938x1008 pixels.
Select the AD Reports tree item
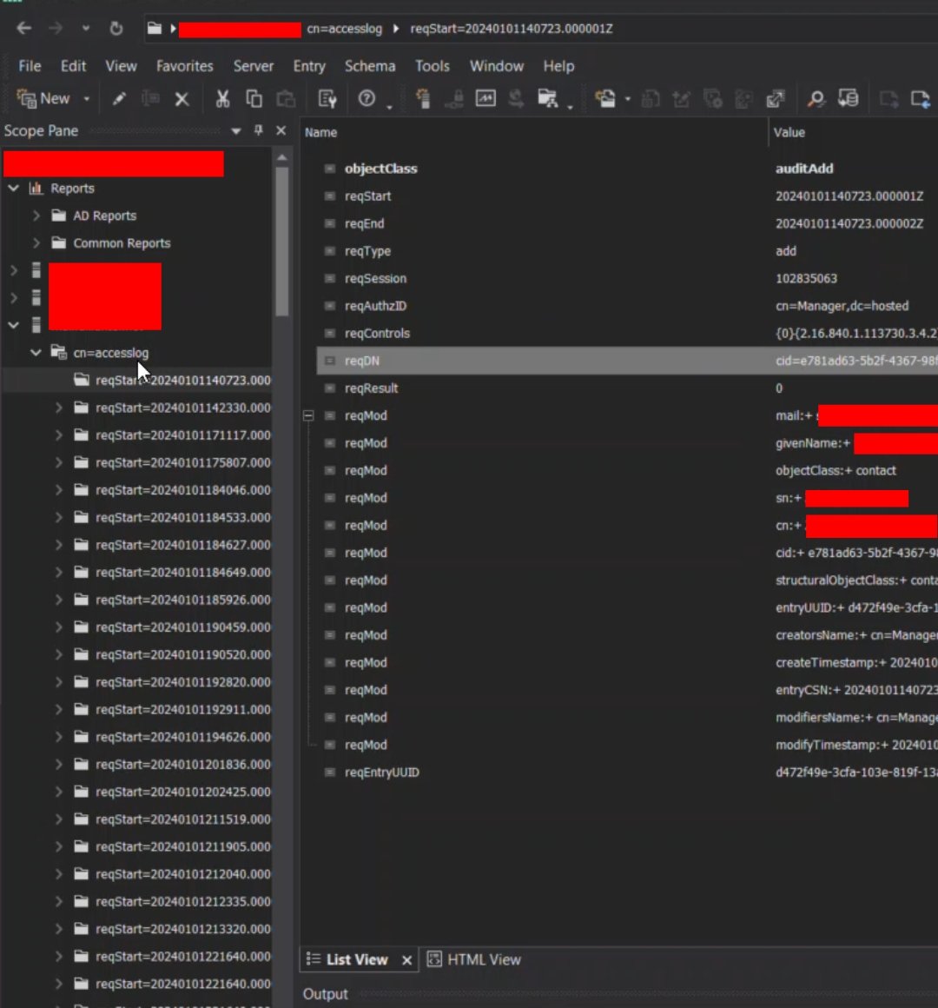coord(105,216)
